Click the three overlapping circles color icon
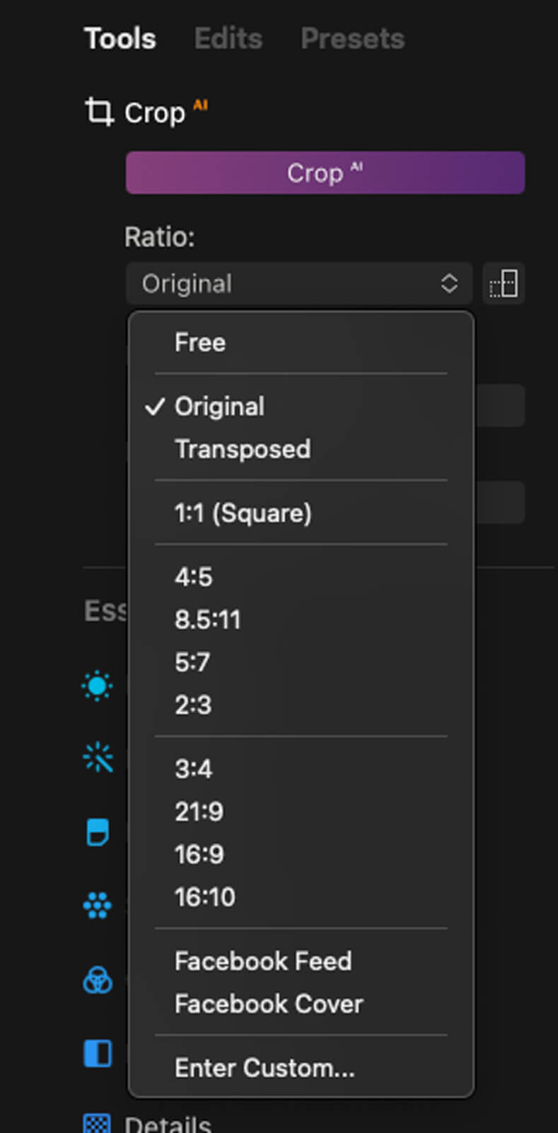 [98, 981]
